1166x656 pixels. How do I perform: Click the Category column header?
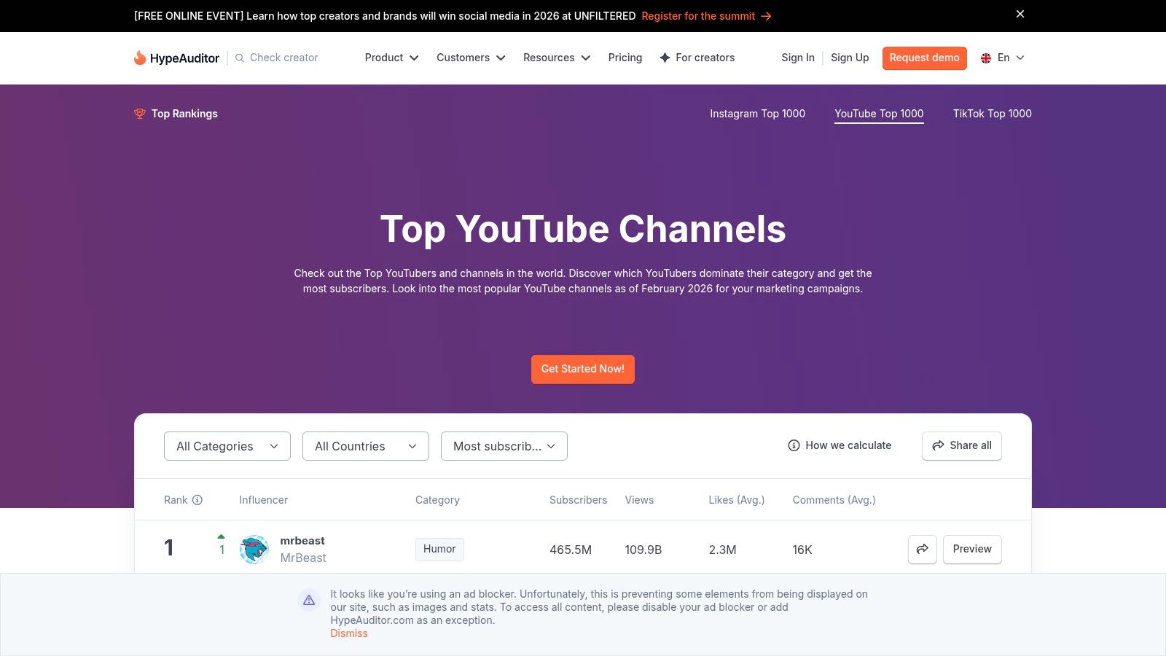437,500
